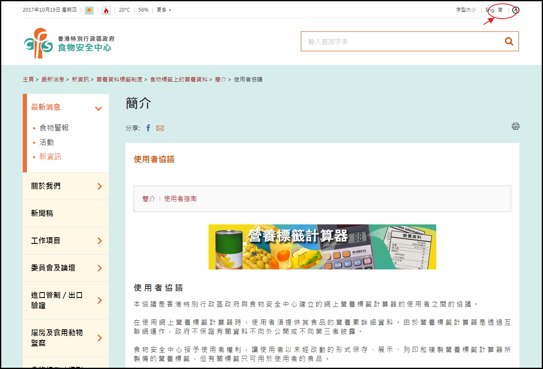This screenshot has height=369, width=543.
Task: Open the 新聞稿 sidebar menu item
Action: pyautogui.click(x=42, y=214)
